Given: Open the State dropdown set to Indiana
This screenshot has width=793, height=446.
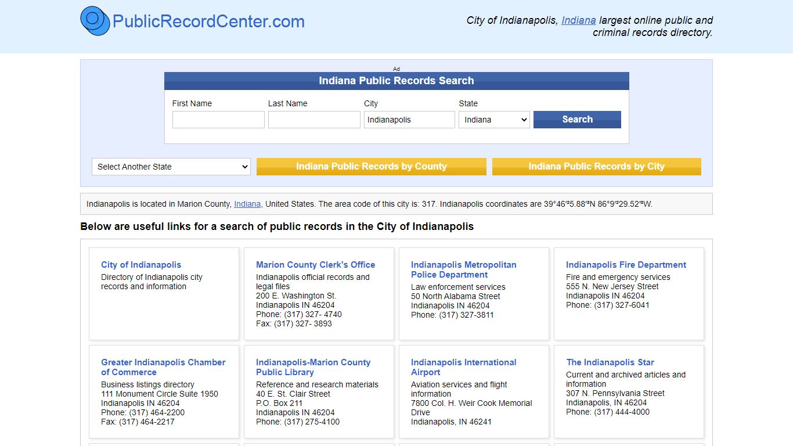Looking at the screenshot, I should [x=494, y=120].
